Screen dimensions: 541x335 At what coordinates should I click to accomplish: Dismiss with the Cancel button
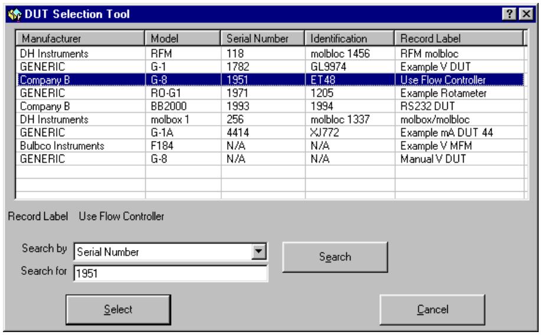432,310
